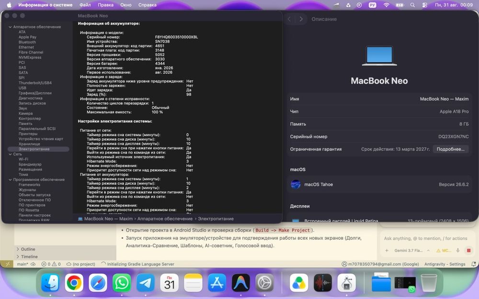Select Хранилище in the sidebar
The image size is (479, 299).
(29, 144)
